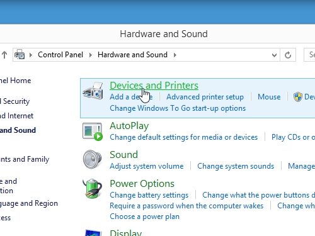This screenshot has width=315, height=236.
Task: Open Change system sounds link
Action: (x=236, y=166)
